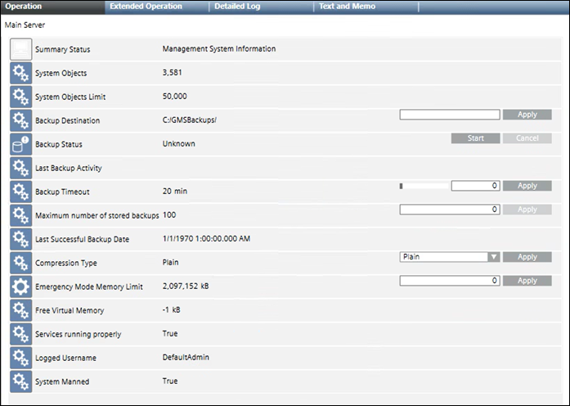Click the Emergency Mode Memory Limit input field
The width and height of the screenshot is (570, 406).
tap(450, 281)
